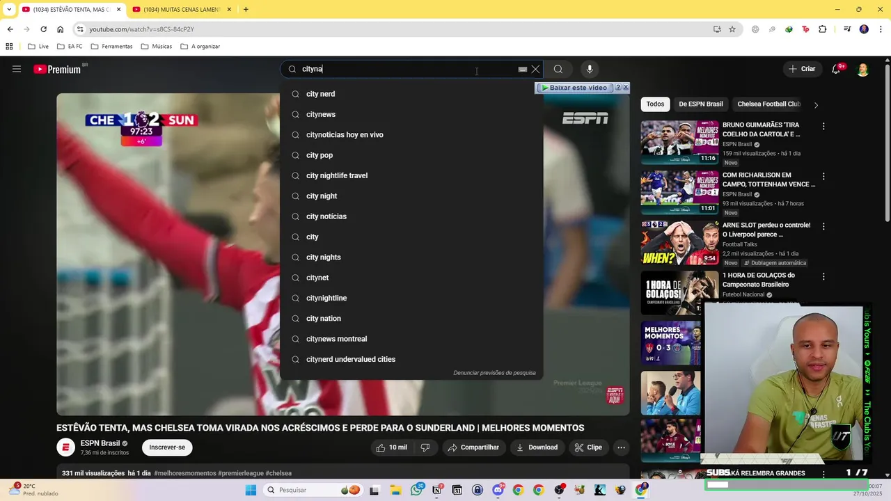Open Discord from the taskbar
The image size is (891, 501).
point(498,490)
